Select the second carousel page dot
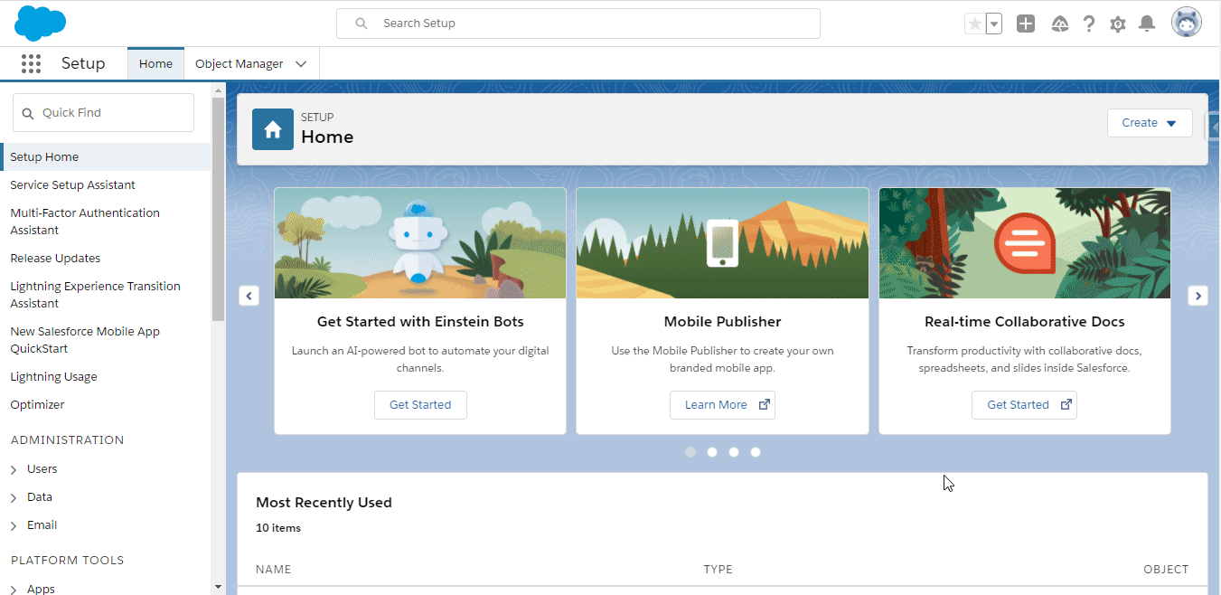Screen dimensions: 1221x595 (712, 452)
